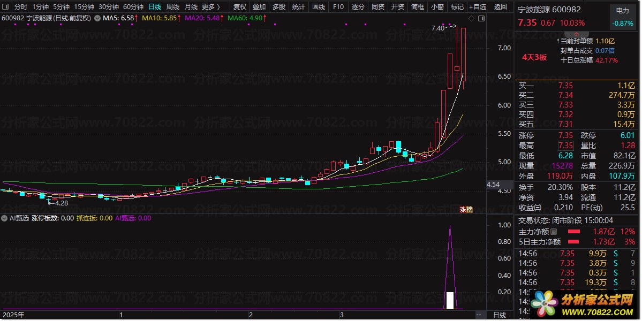Select the 月线 monthly chart tab
The height and width of the screenshot is (321, 642).
191,6
